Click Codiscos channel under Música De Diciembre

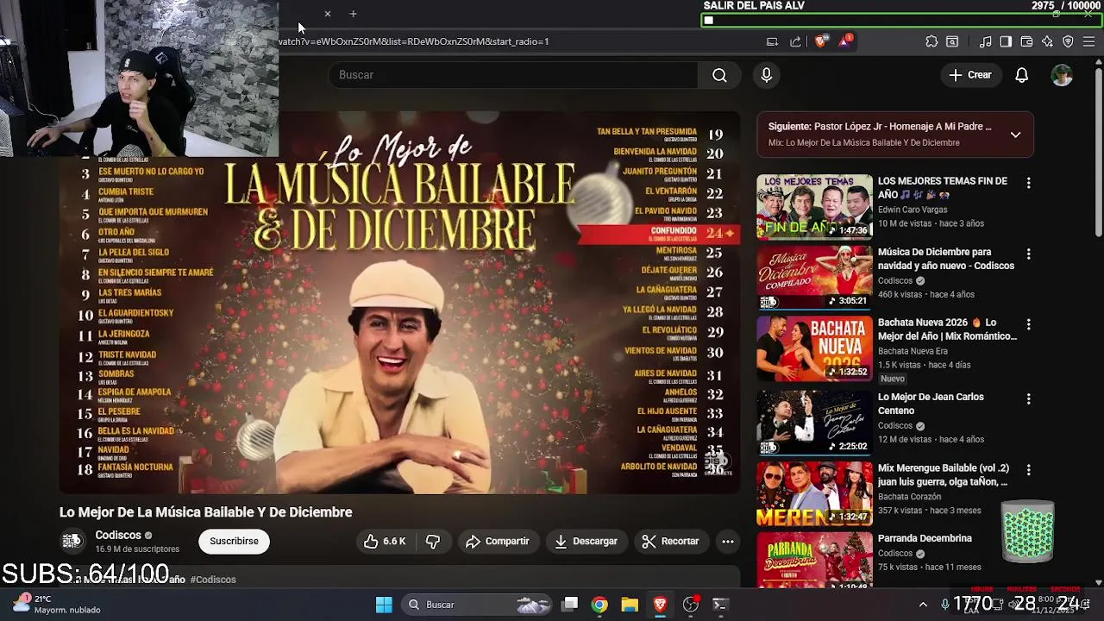pyautogui.click(x=895, y=280)
